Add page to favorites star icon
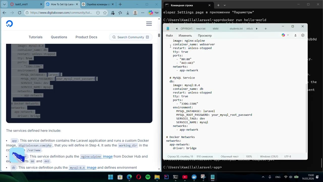The image size is (323, 182). tap(105, 13)
